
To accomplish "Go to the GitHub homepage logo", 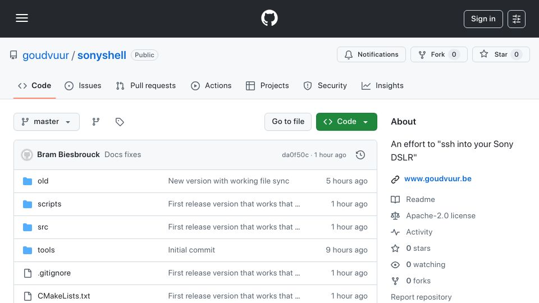I will [269, 18].
